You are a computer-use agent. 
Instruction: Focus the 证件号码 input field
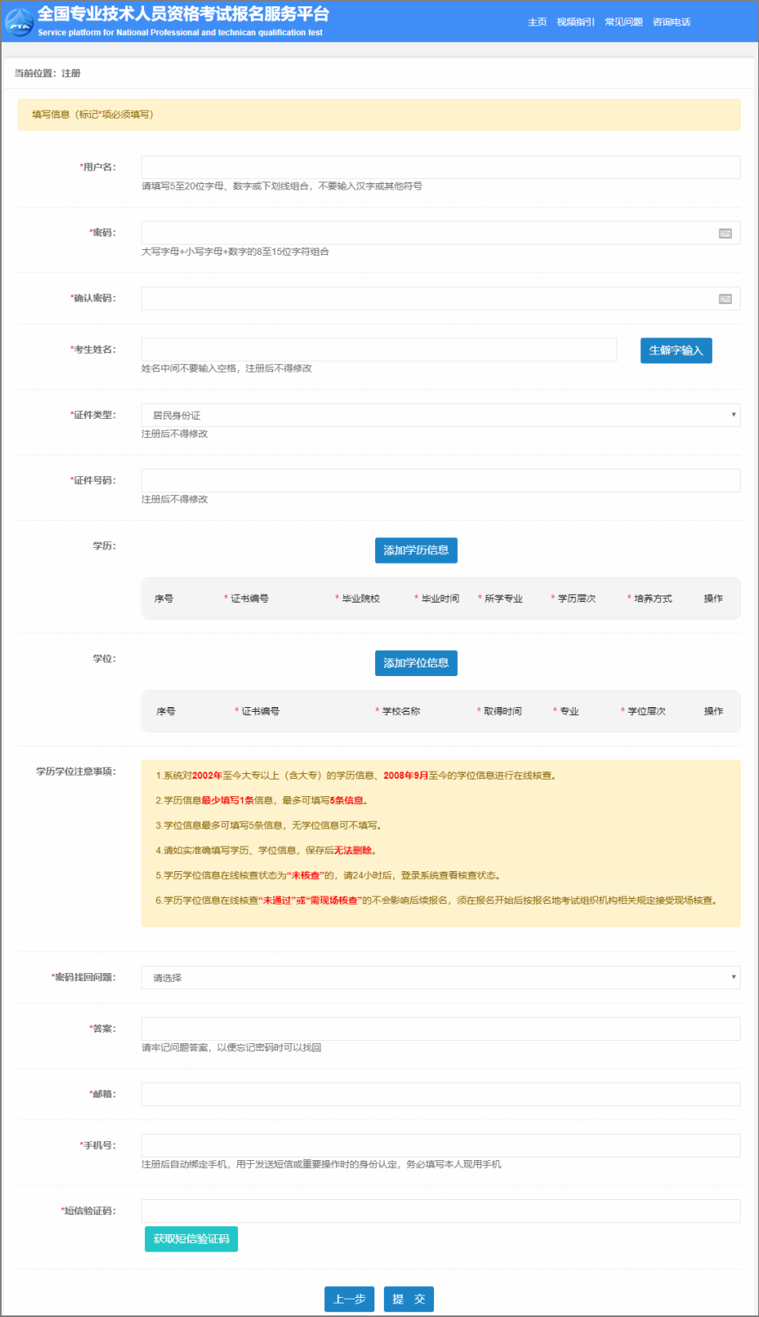(x=440, y=481)
